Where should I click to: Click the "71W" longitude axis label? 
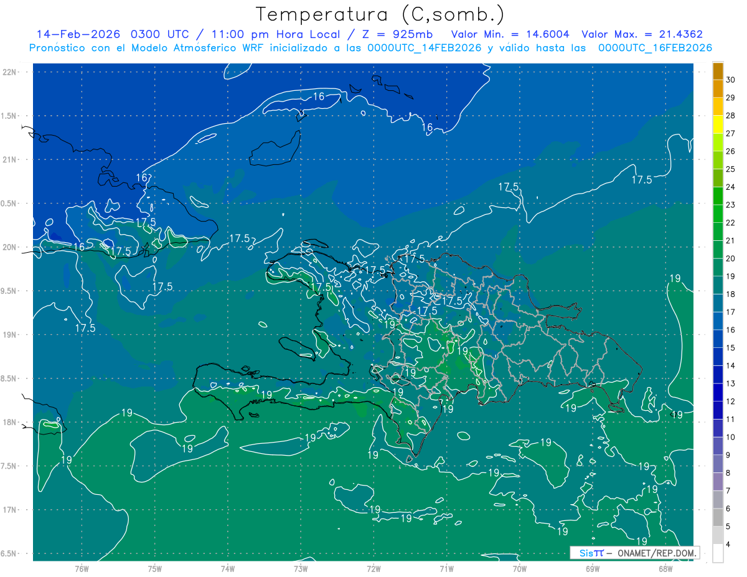point(446,569)
